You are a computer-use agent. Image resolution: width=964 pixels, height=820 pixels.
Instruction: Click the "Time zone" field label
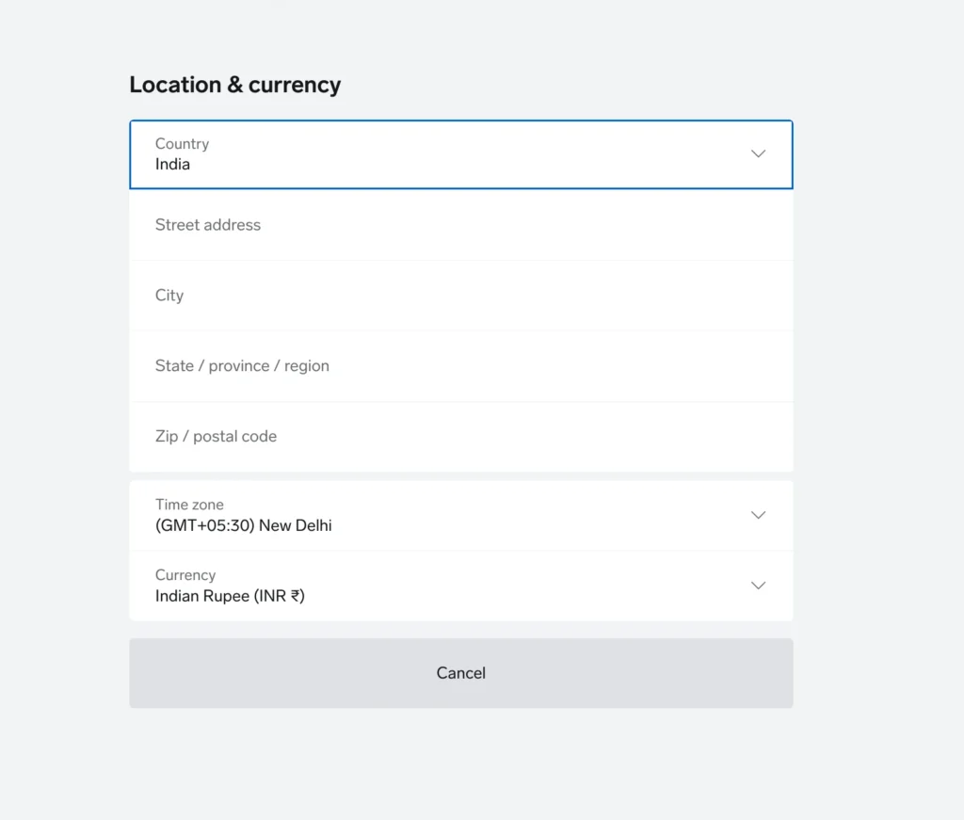pos(189,505)
